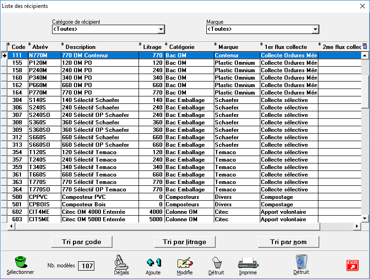Click the '770 OM Contenur' selected row description
This screenshot has height=279, width=370.
click(x=100, y=55)
